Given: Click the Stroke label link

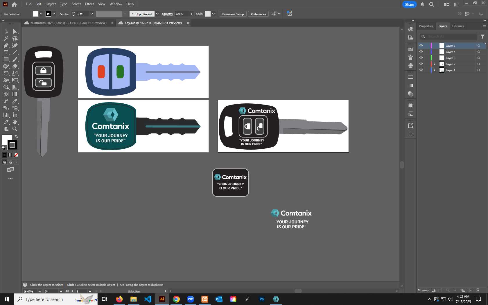Looking at the screenshot, I should (x=64, y=14).
